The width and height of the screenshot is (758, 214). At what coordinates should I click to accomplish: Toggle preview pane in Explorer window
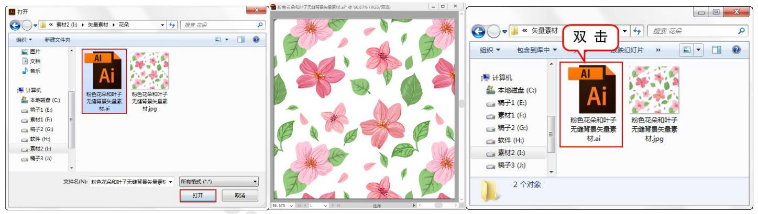(717, 50)
